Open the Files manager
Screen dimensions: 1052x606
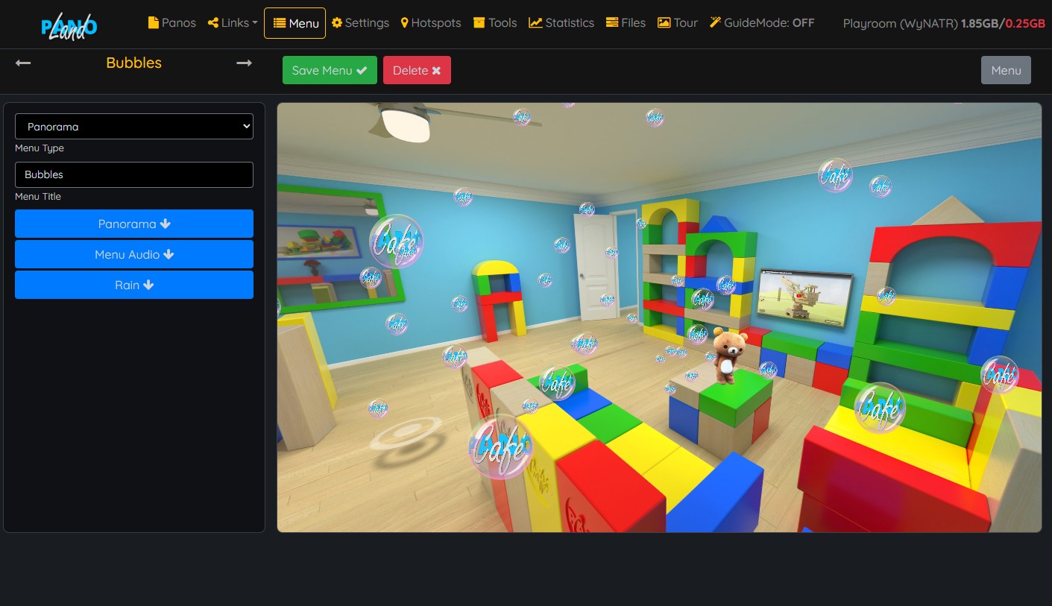click(x=626, y=23)
